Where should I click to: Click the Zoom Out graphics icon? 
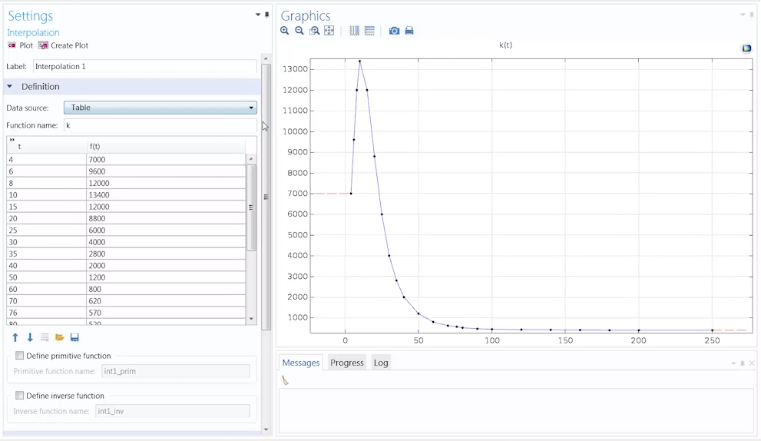coord(299,31)
